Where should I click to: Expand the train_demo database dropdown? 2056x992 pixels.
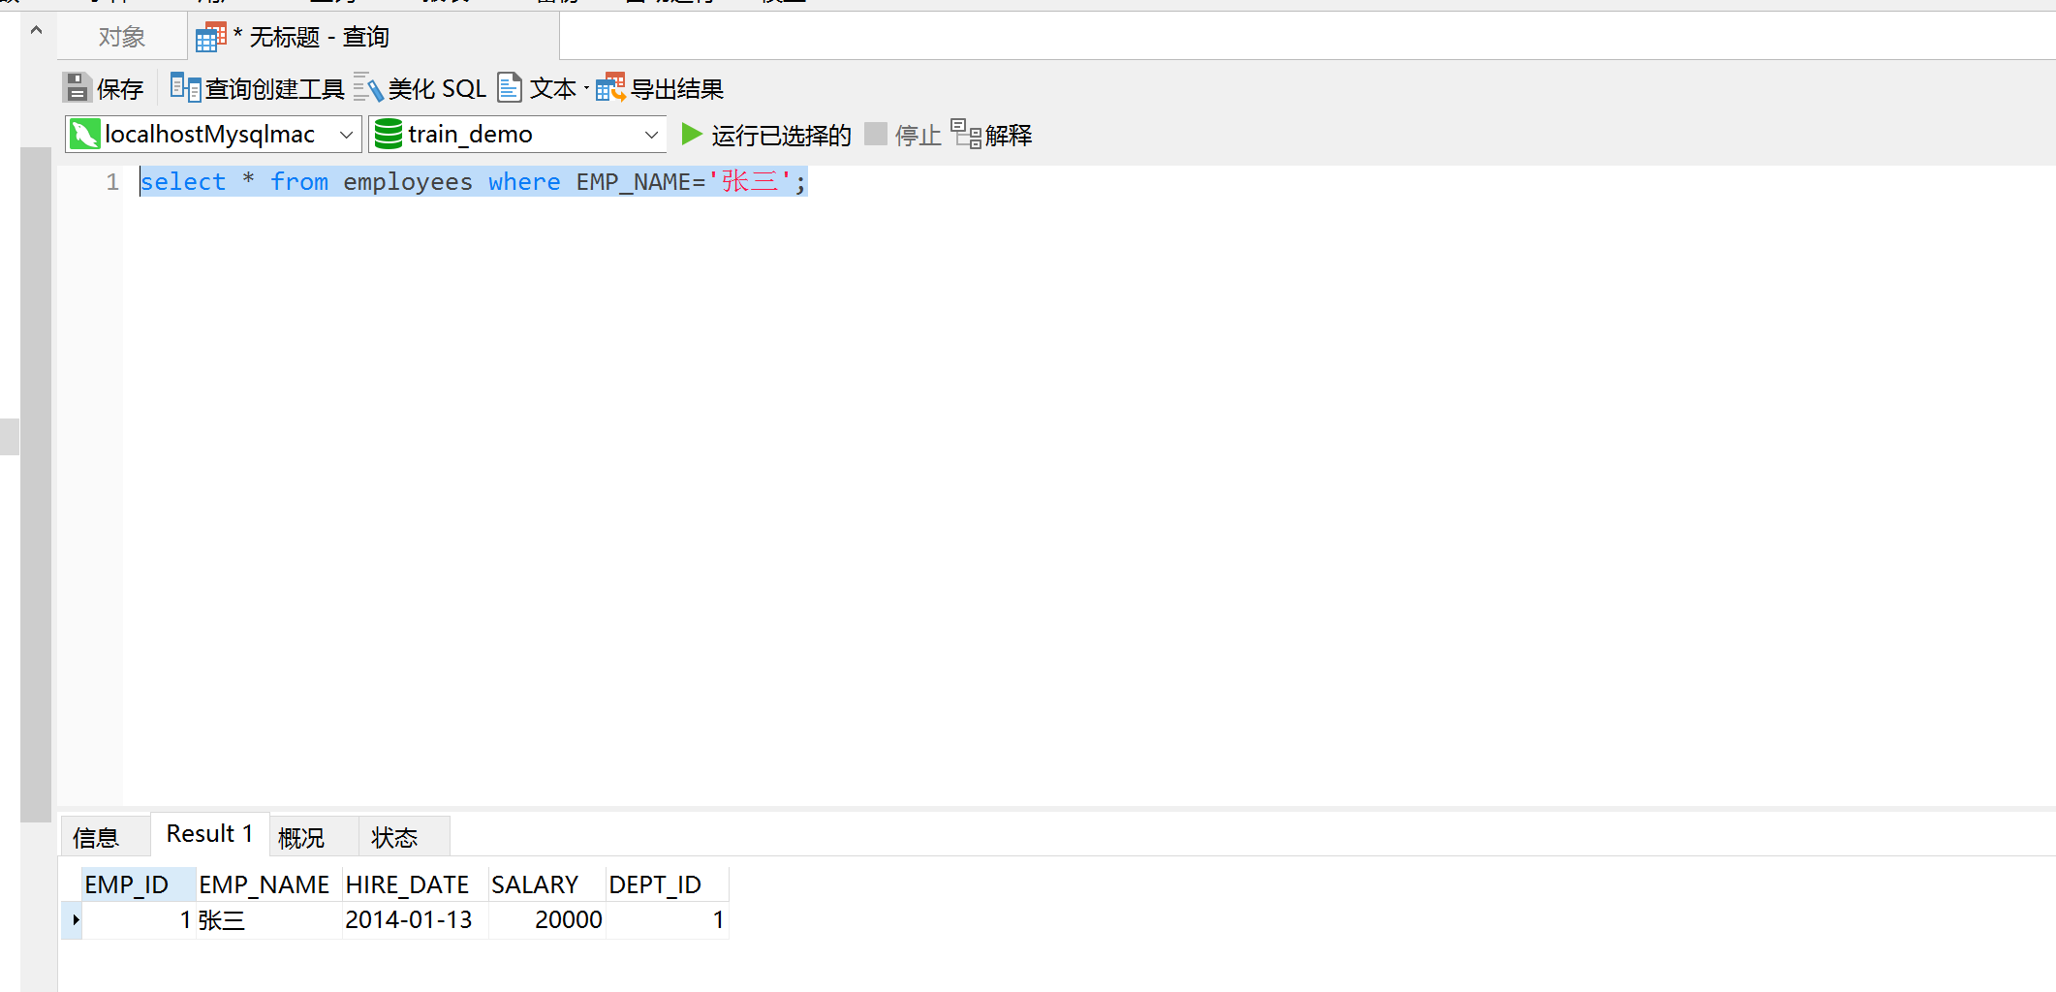coord(651,135)
